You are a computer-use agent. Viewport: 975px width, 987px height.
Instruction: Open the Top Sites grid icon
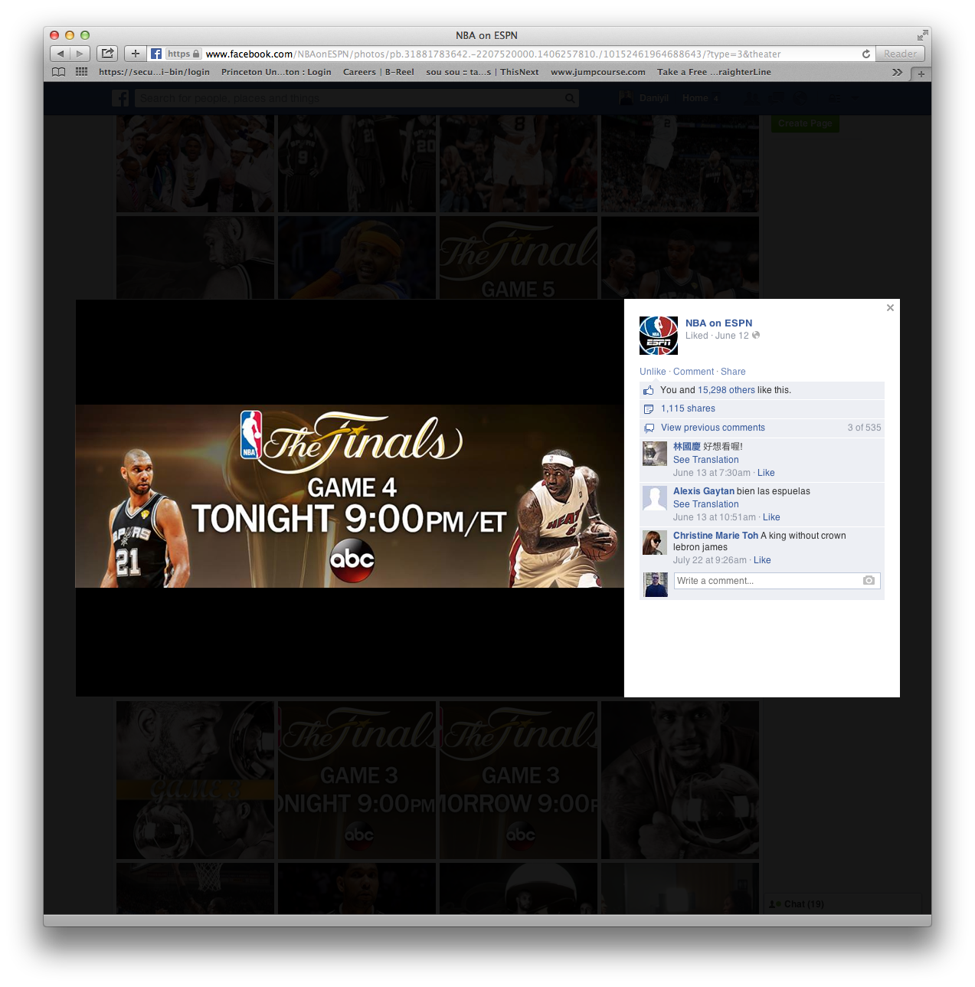click(82, 72)
